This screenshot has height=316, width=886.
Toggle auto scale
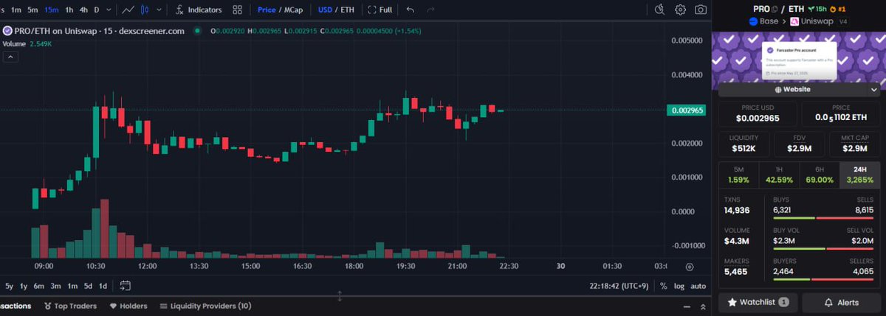pos(698,286)
